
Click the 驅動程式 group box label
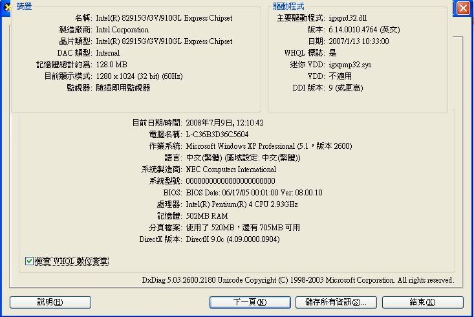tap(288, 6)
